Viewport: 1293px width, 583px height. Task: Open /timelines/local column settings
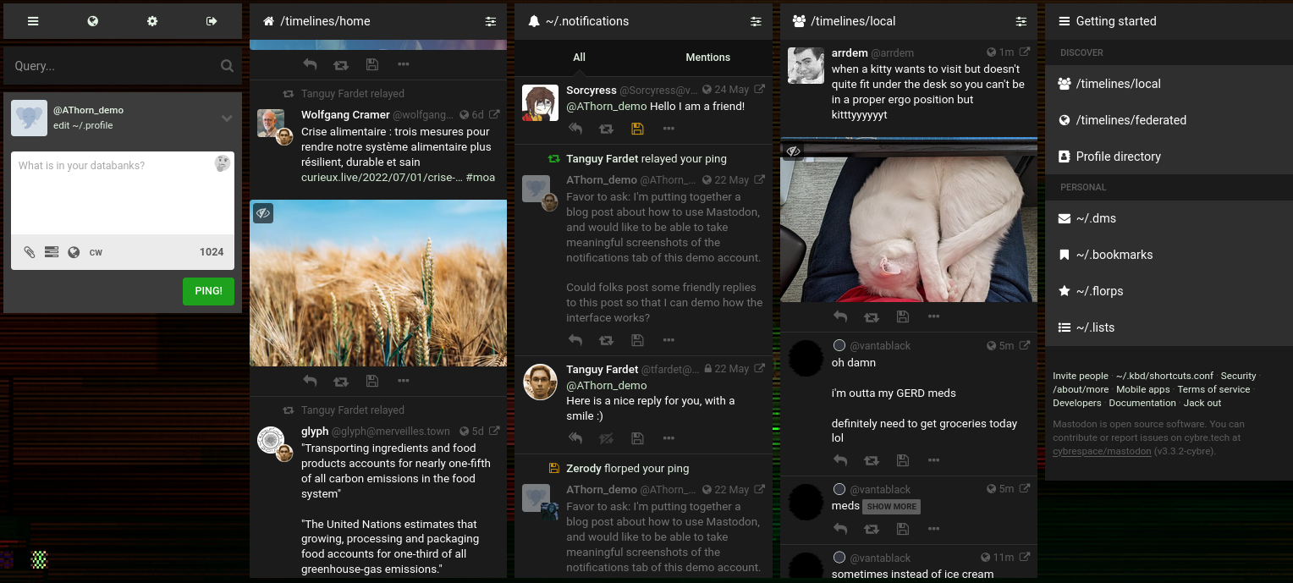tap(1021, 21)
